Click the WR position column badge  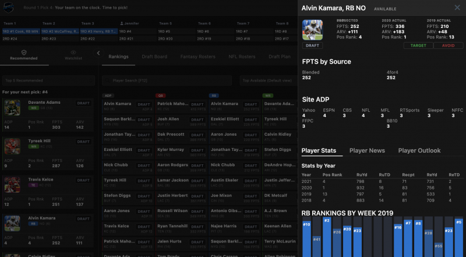[x=267, y=96]
